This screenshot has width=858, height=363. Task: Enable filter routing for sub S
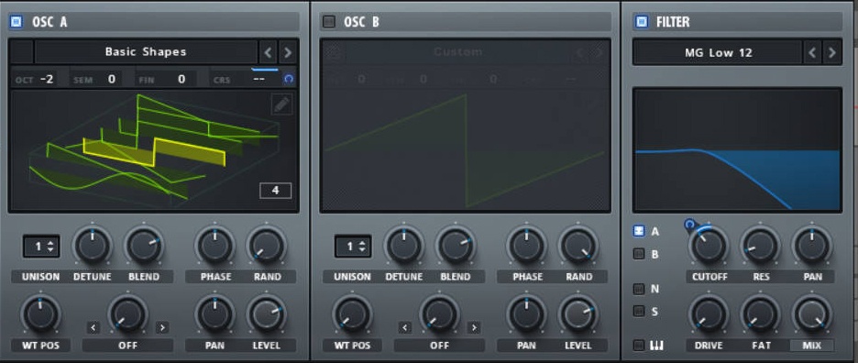click(x=639, y=311)
